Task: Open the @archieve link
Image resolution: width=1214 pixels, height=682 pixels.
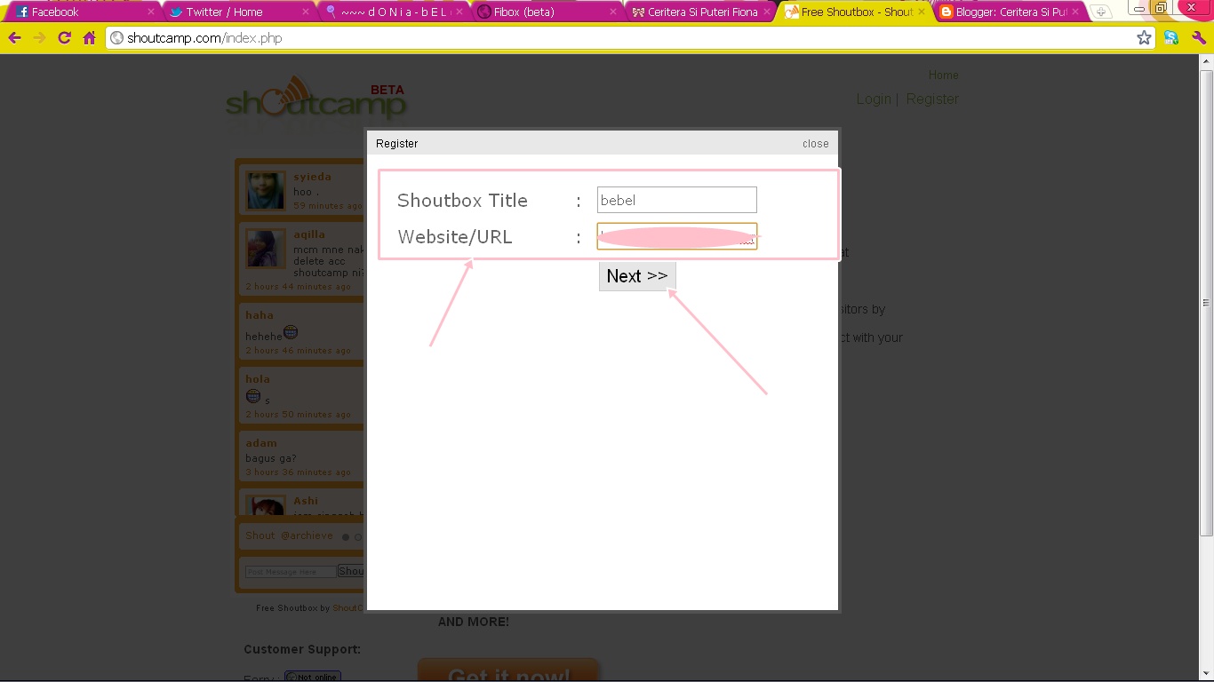Action: tap(307, 535)
